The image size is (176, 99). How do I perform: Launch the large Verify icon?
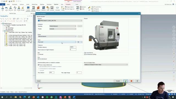pyautogui.click(x=48, y=9)
